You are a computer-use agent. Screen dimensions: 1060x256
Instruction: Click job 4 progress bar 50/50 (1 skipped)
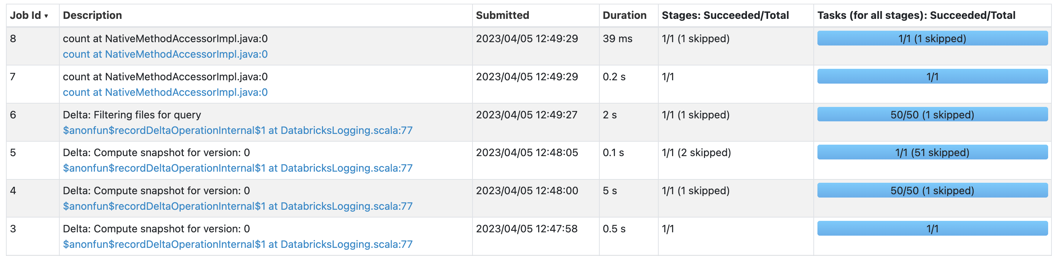click(932, 191)
